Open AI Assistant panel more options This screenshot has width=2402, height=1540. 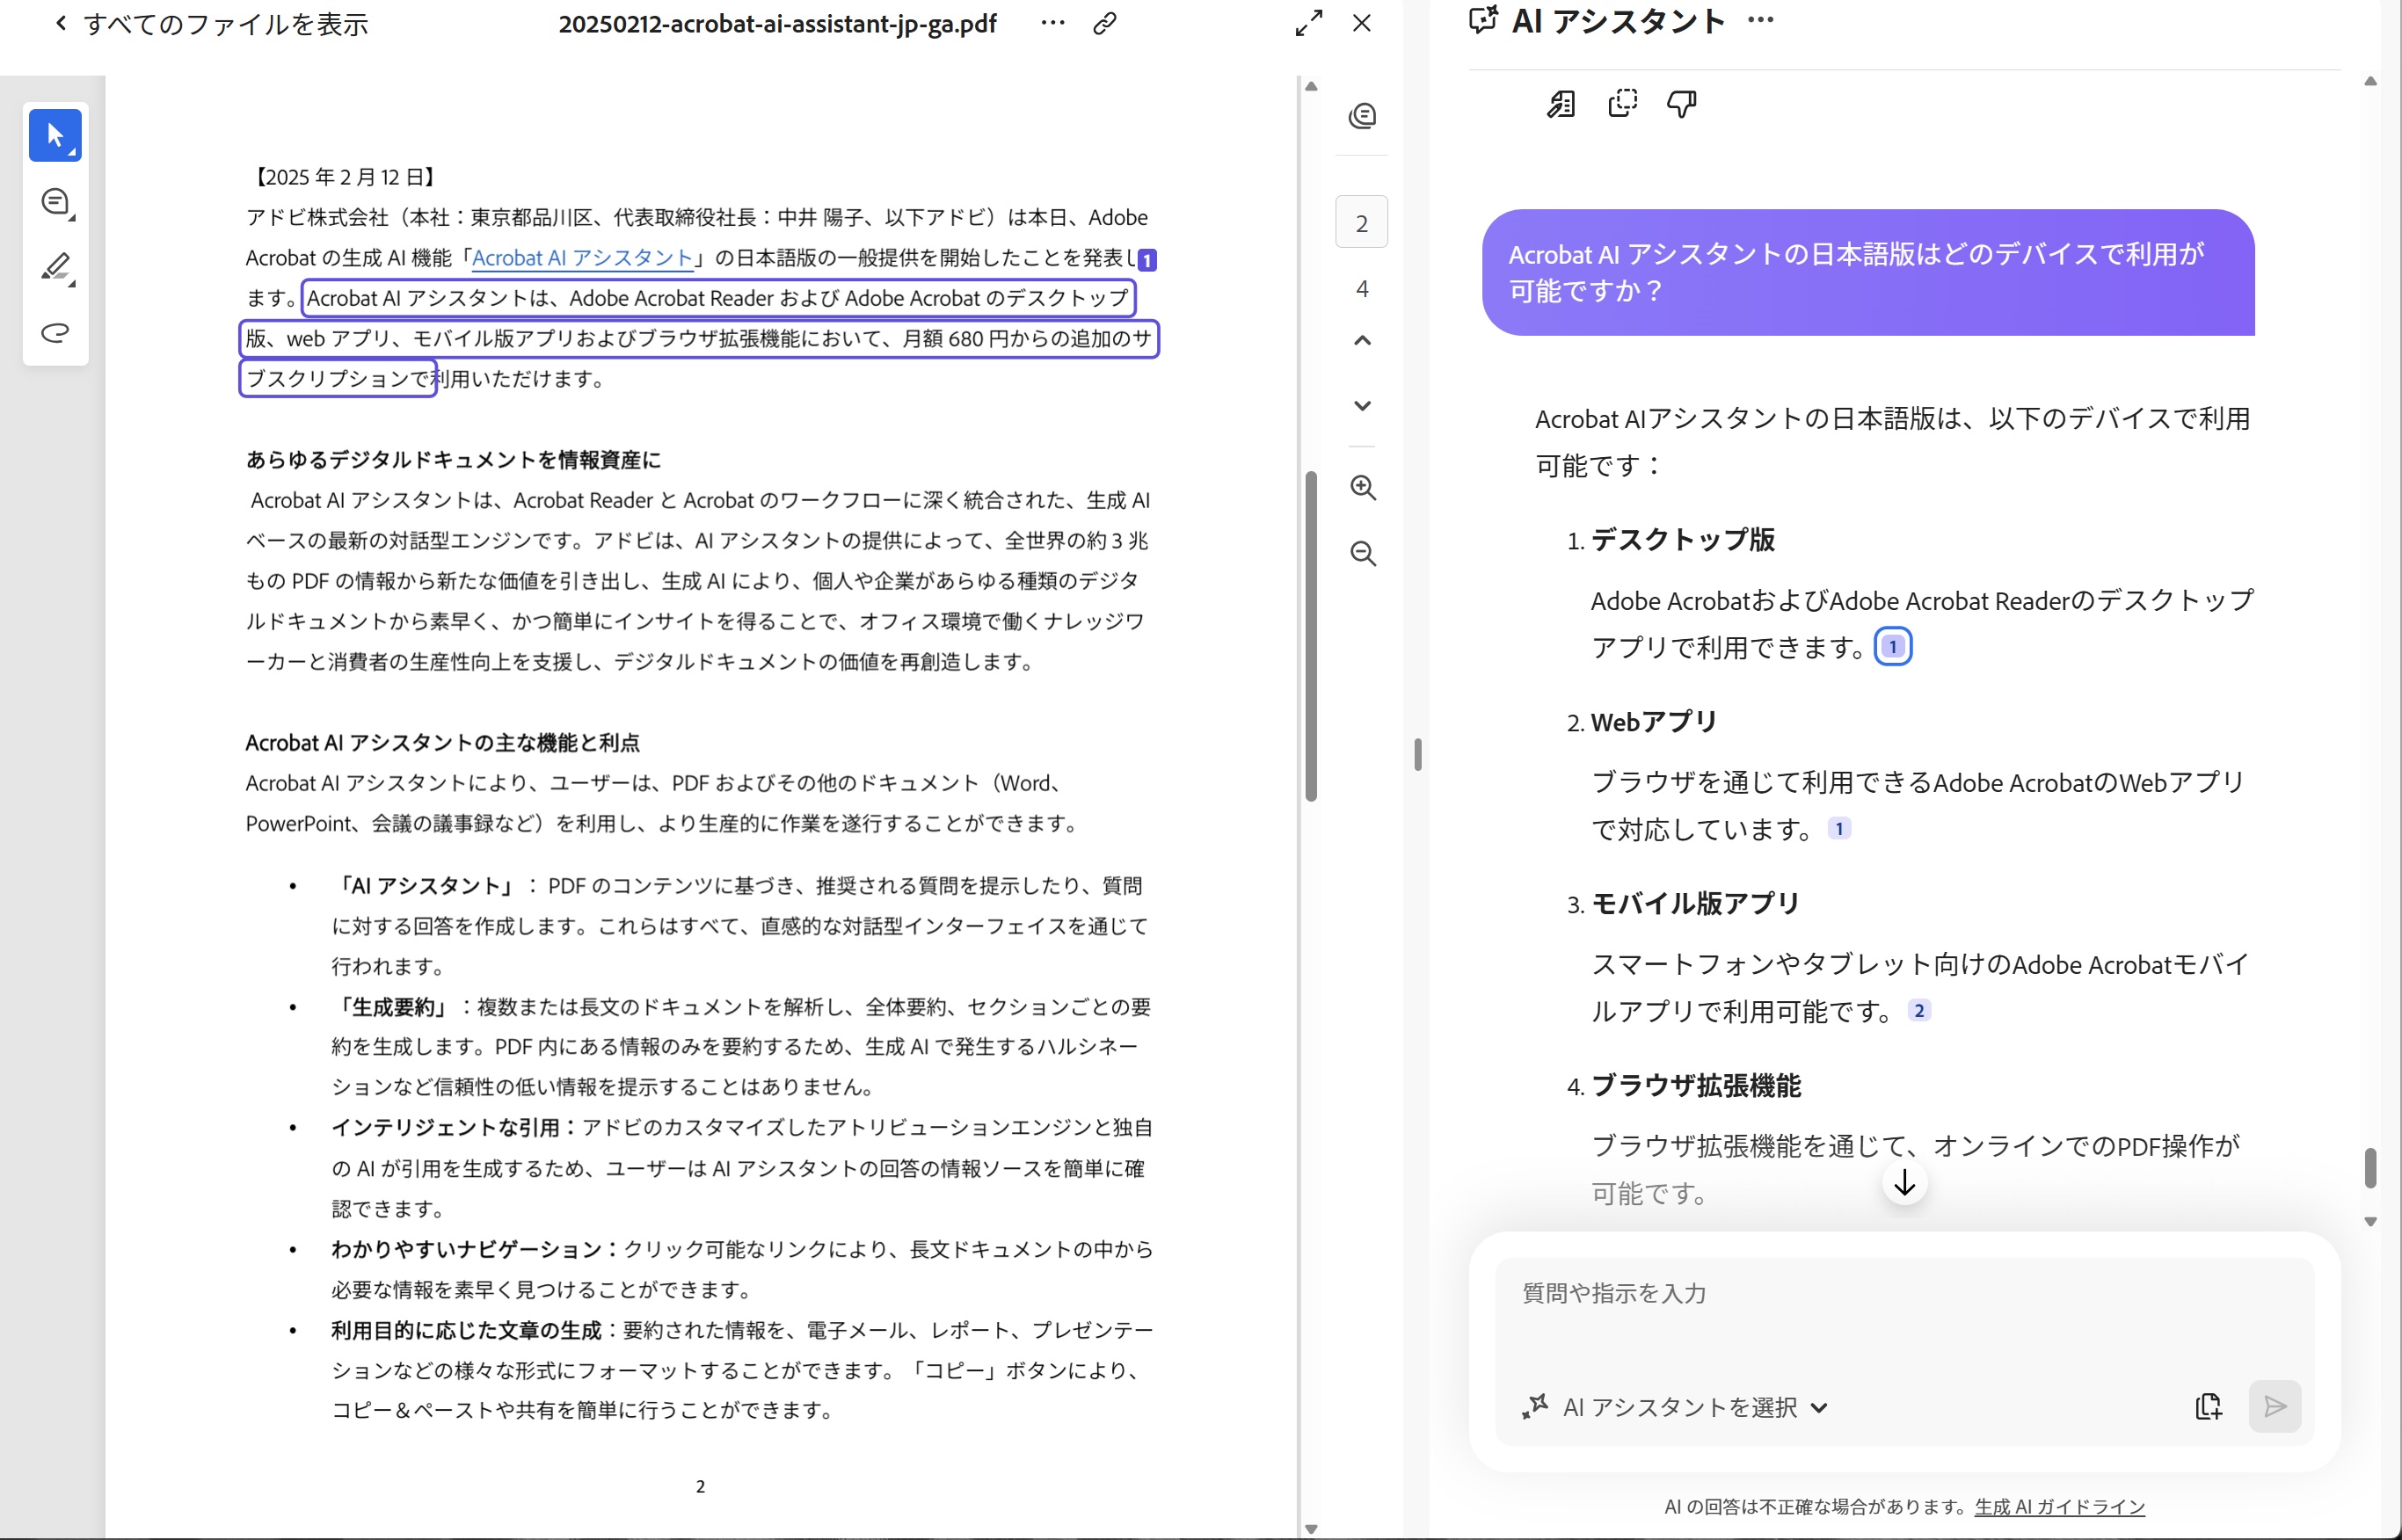pyautogui.click(x=1760, y=20)
